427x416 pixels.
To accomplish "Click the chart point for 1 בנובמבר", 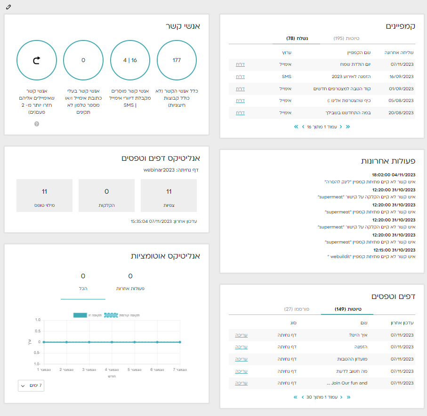I will click(44, 342).
